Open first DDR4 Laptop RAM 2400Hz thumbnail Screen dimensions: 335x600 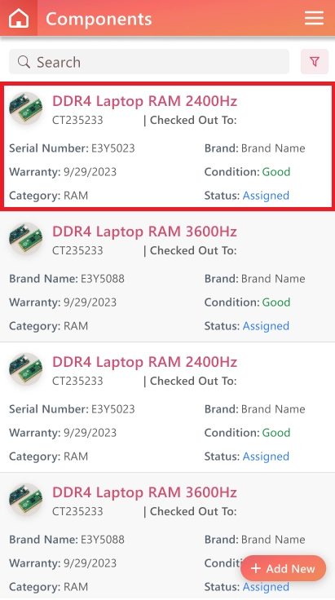click(25, 108)
